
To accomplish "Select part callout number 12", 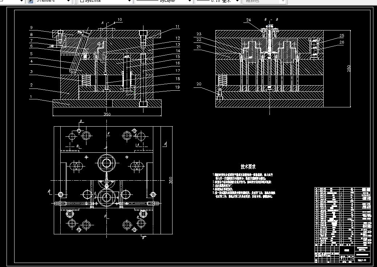I will pos(178,38).
